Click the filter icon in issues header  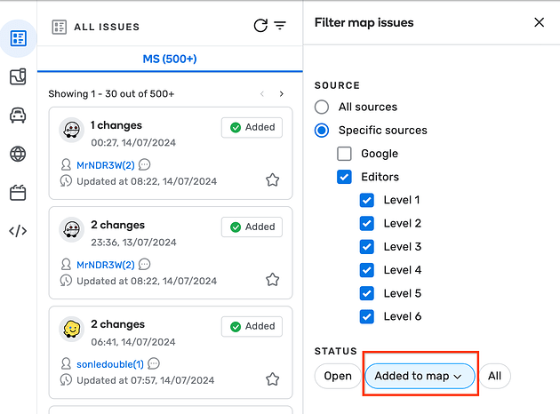280,26
